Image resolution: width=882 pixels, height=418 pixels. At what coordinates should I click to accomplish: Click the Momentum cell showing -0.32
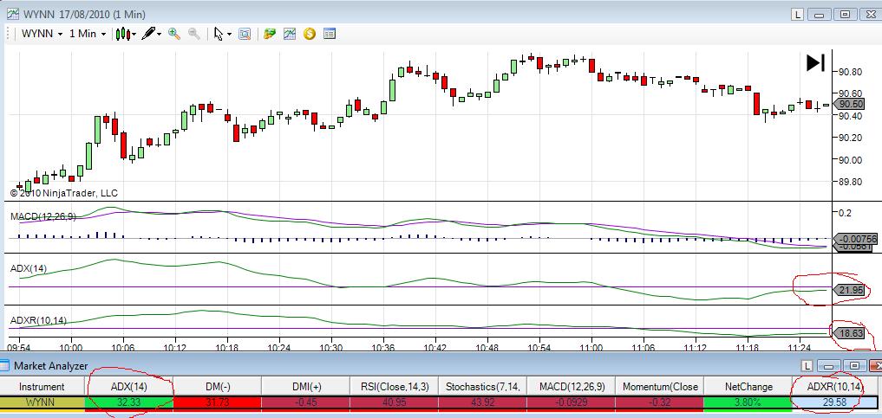pyautogui.click(x=659, y=402)
